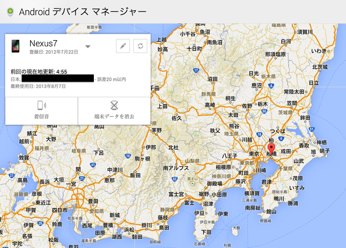
Task: Click the 飯田 city label
Action: 135,175
